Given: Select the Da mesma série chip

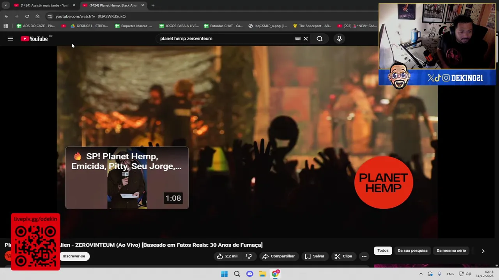Looking at the screenshot, I should click(451, 250).
